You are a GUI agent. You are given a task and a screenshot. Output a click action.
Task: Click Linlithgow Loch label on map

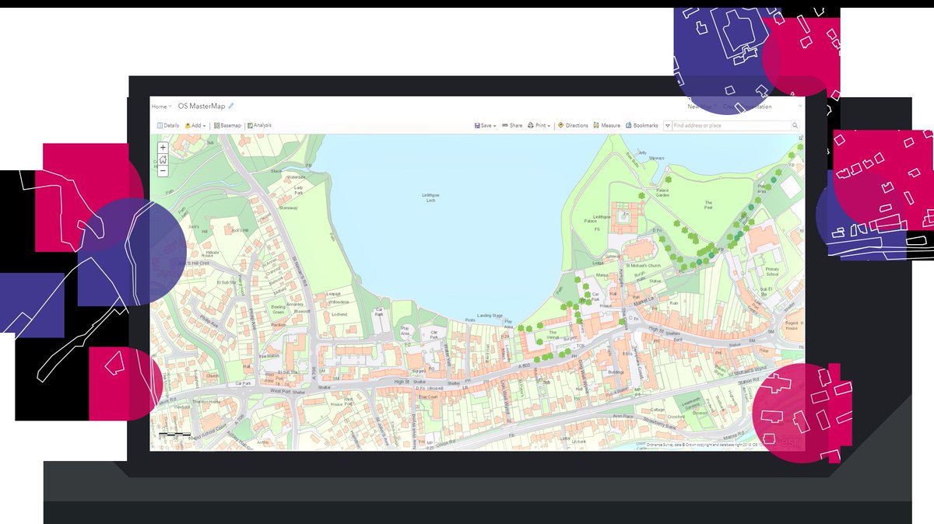pyautogui.click(x=430, y=198)
